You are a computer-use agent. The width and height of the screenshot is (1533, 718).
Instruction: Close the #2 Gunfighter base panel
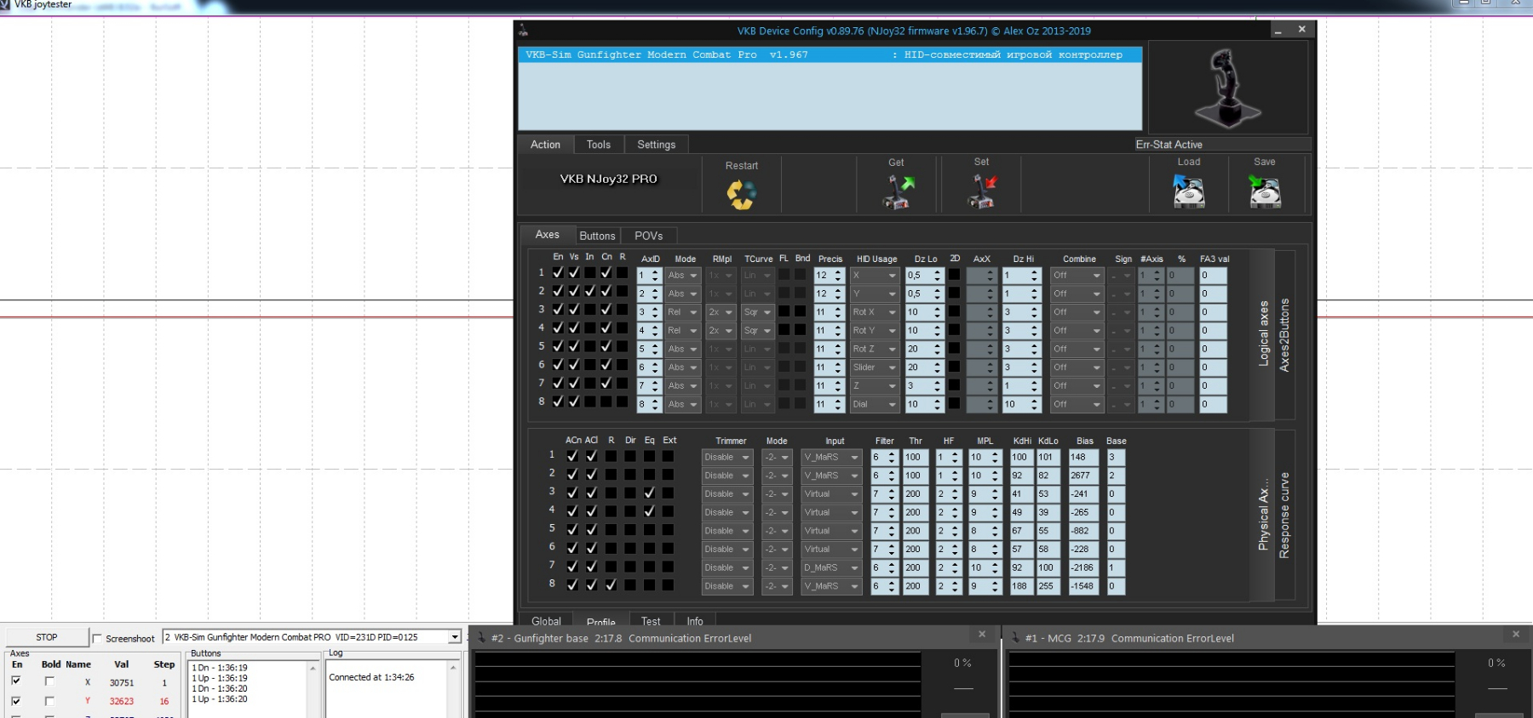[x=982, y=634]
